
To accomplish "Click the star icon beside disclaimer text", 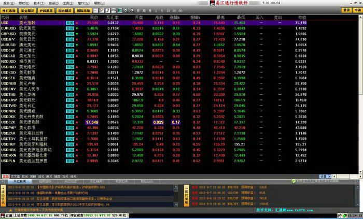I will pos(10,210).
